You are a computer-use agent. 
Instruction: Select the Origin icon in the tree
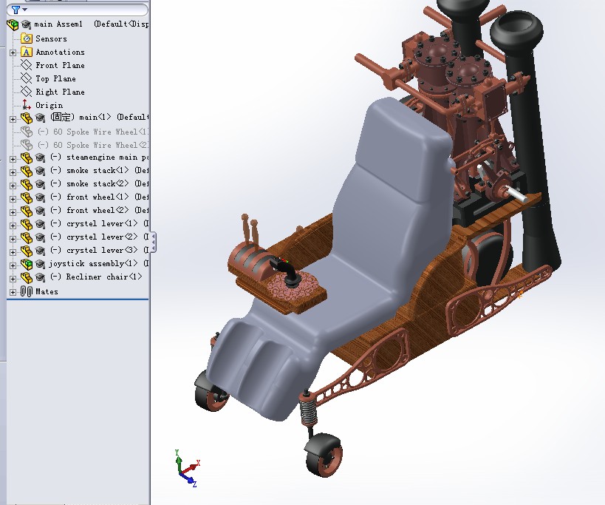[27, 105]
